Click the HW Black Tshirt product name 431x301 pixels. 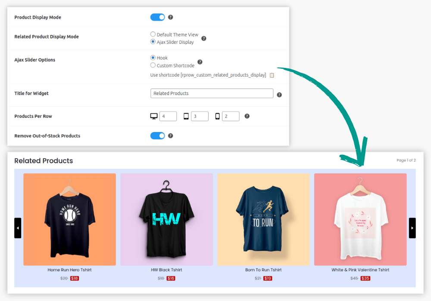tap(166, 270)
